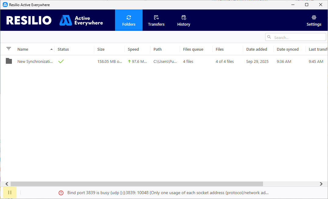The image size is (328, 199).
Task: Click the green upload speed arrow
Action: [x=129, y=61]
